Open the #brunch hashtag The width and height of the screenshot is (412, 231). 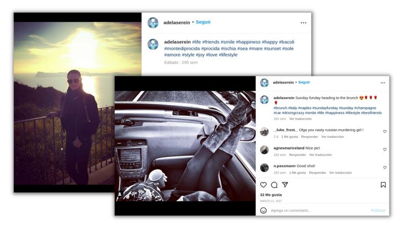click(x=280, y=108)
